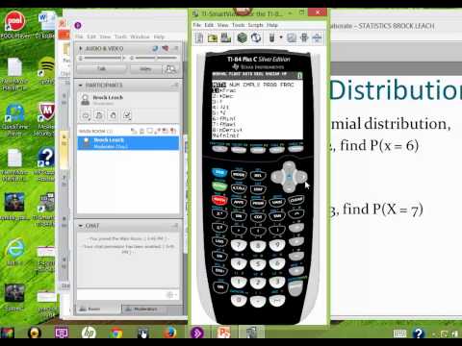Click the raise hand icon under Brock Leach
This screenshot has height=346, width=462.
[113, 115]
